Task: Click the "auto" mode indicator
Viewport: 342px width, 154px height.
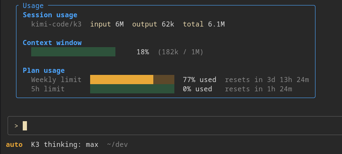Action: coord(14,145)
